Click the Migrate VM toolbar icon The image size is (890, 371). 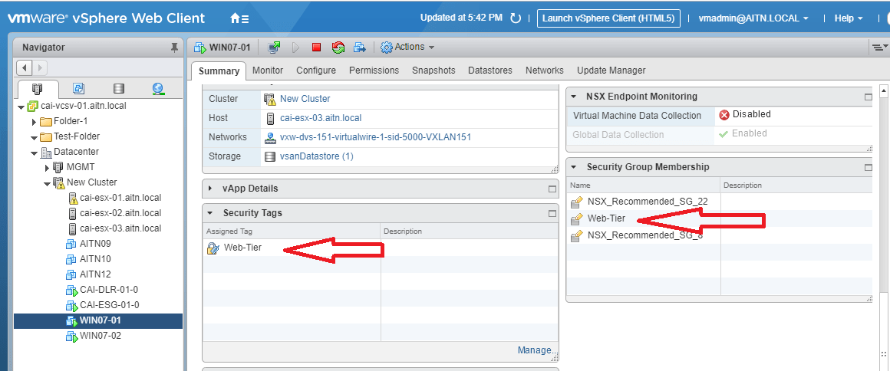click(x=359, y=48)
